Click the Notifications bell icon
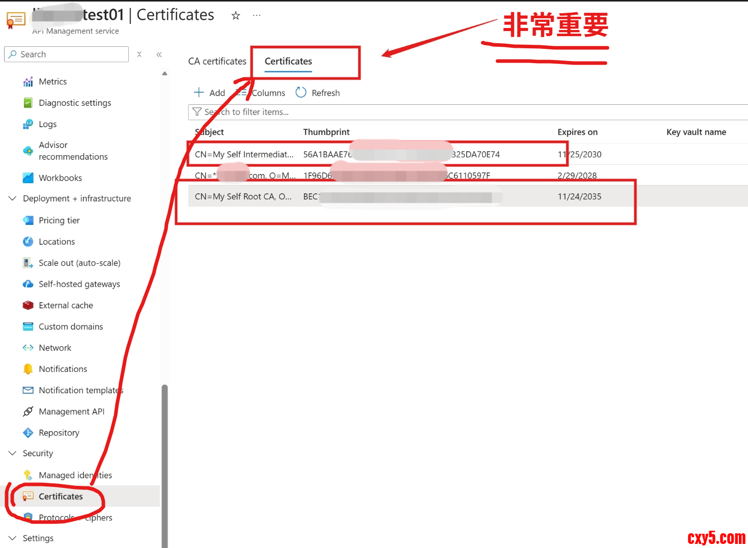The image size is (748, 548). click(x=28, y=369)
